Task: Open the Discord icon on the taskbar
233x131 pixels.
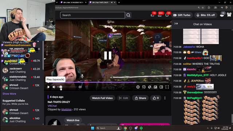Action: pyautogui.click(x=136, y=128)
